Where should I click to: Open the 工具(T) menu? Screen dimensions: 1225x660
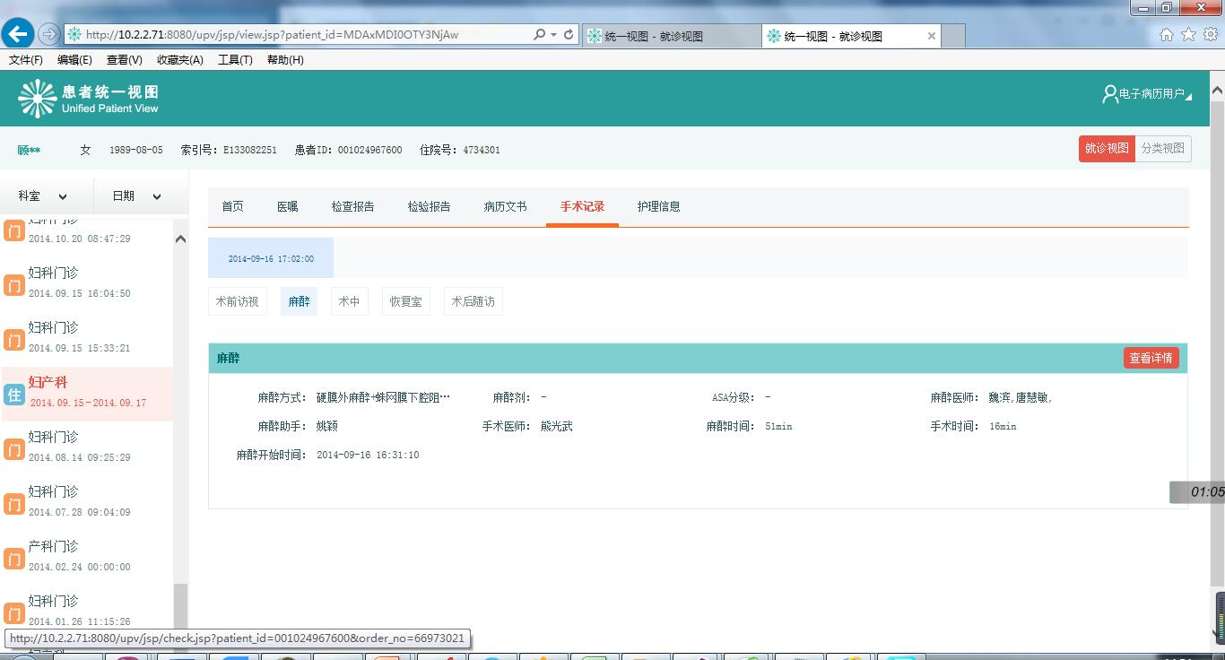point(235,60)
